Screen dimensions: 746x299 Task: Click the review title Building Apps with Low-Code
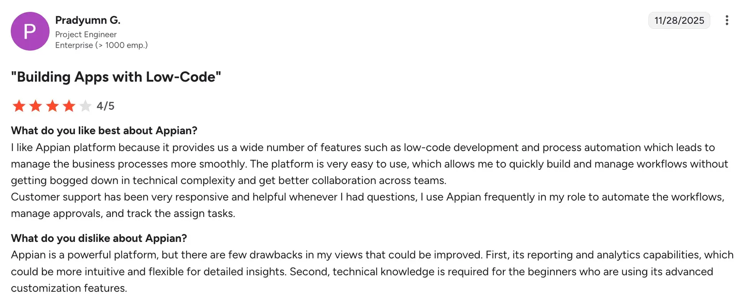point(116,77)
